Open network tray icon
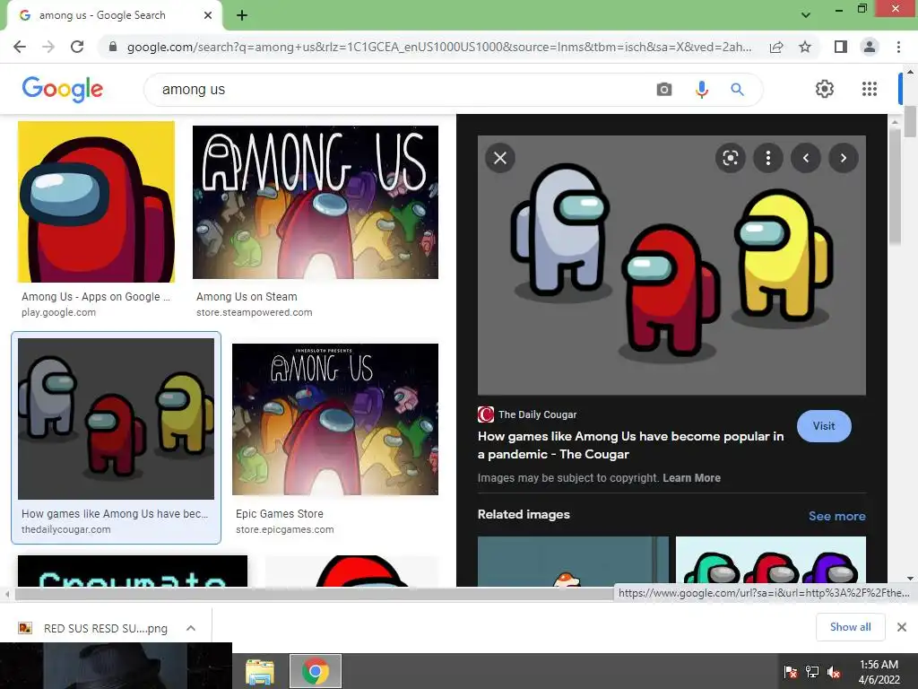 coord(812,671)
